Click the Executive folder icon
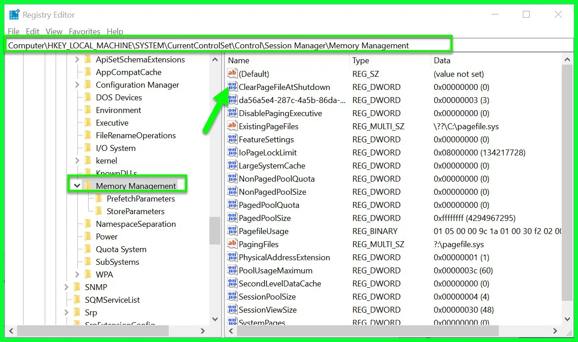The image size is (578, 342). click(88, 123)
